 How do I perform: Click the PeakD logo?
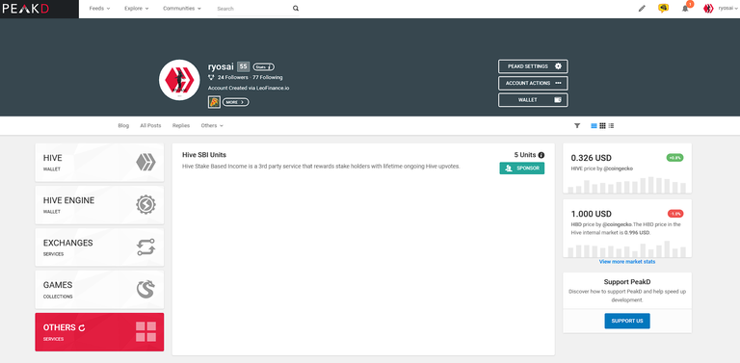(26, 9)
